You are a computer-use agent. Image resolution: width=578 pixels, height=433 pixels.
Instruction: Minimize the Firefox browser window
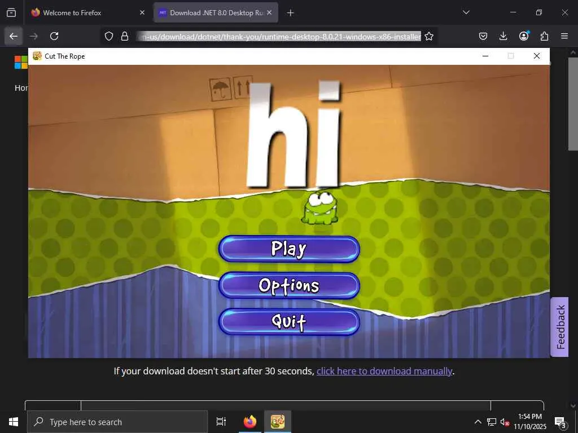pos(513,12)
